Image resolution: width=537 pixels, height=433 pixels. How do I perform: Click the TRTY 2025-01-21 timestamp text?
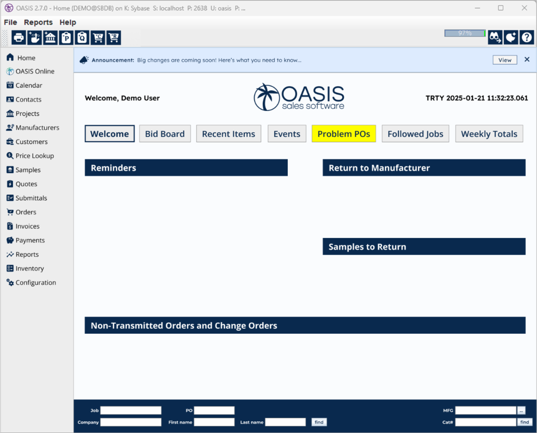click(x=477, y=98)
